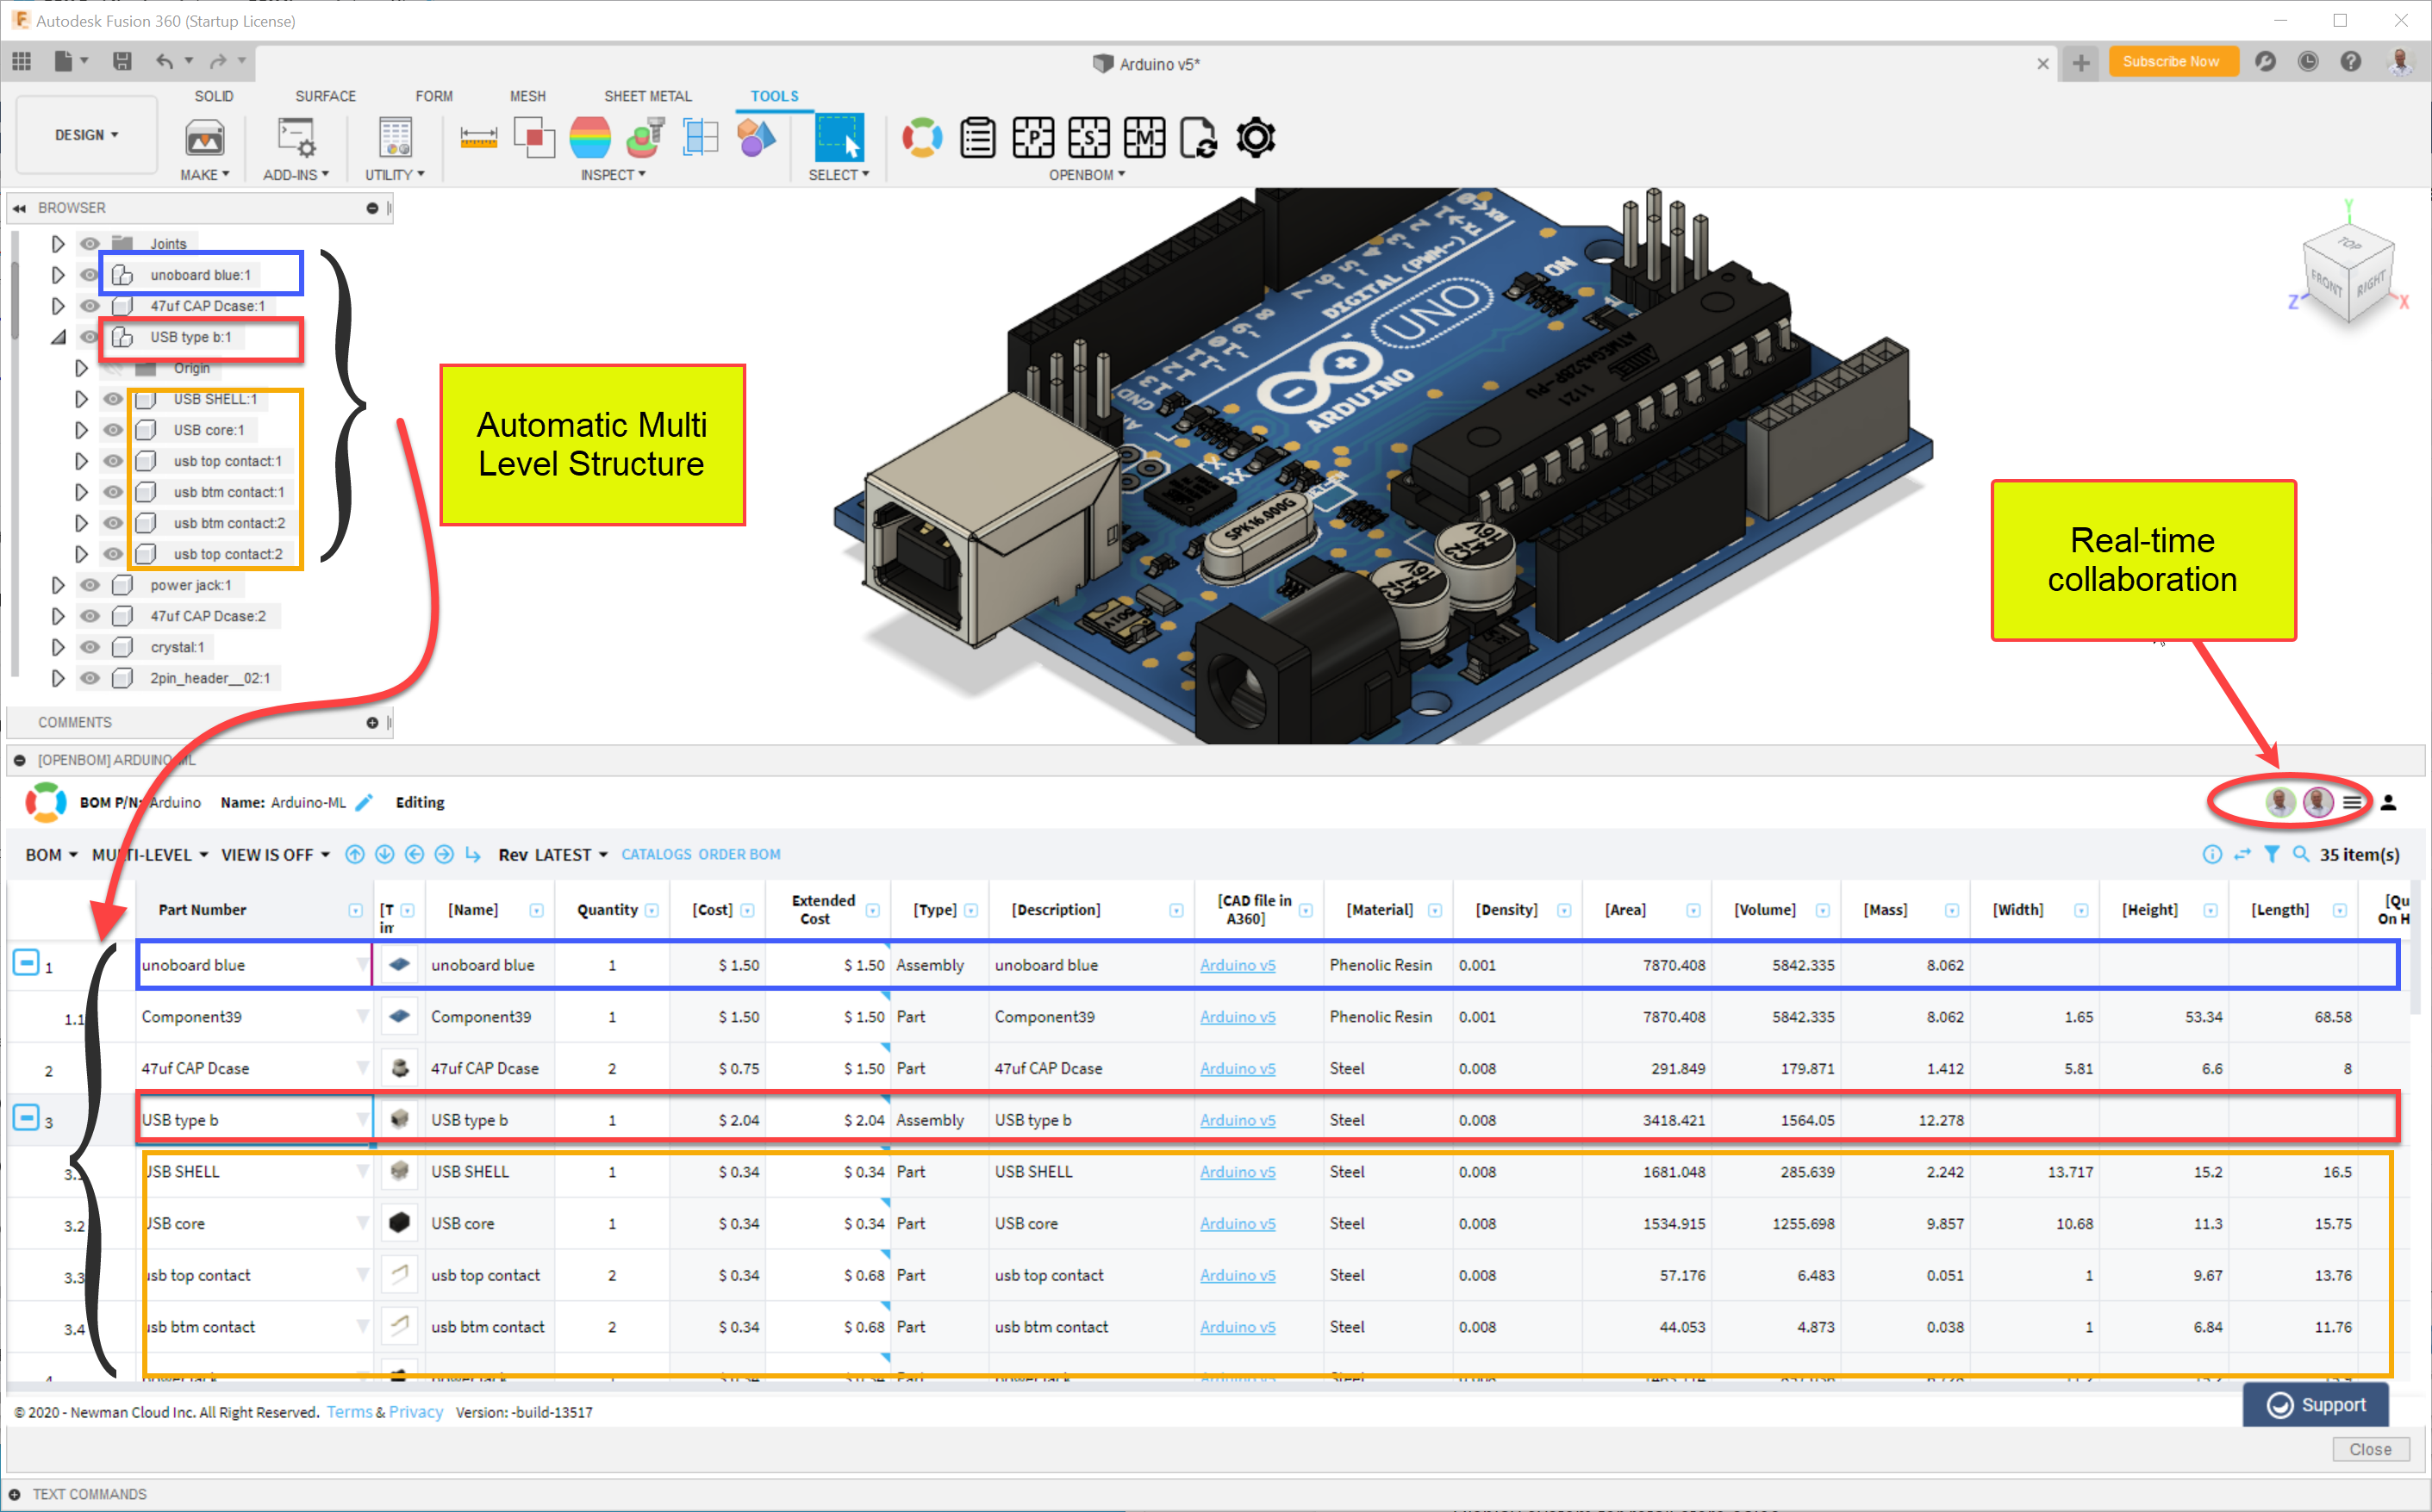Viewport: 2432px width, 1512px height.
Task: Click the Save disk icon
Action: point(122,62)
